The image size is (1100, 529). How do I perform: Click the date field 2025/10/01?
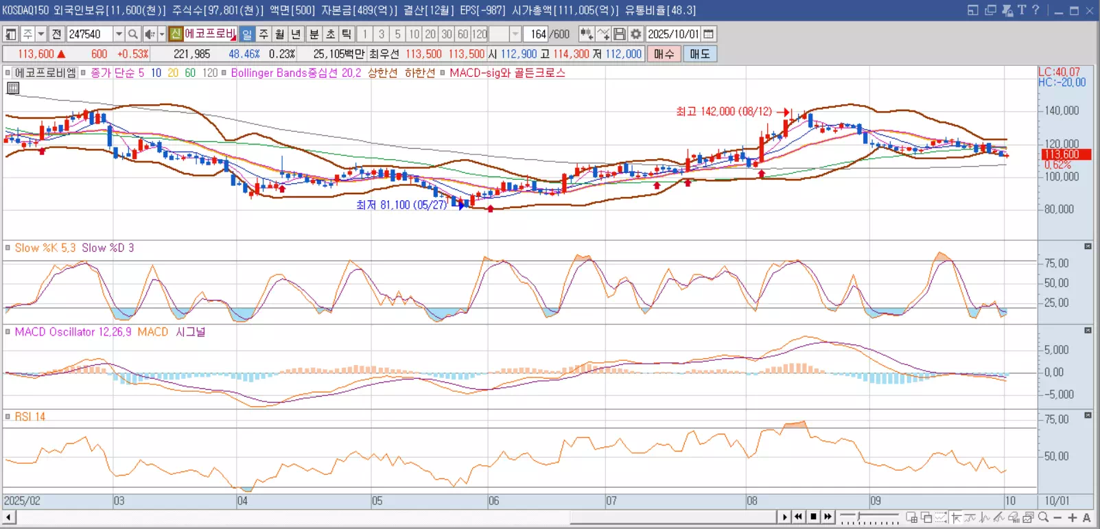pos(673,34)
